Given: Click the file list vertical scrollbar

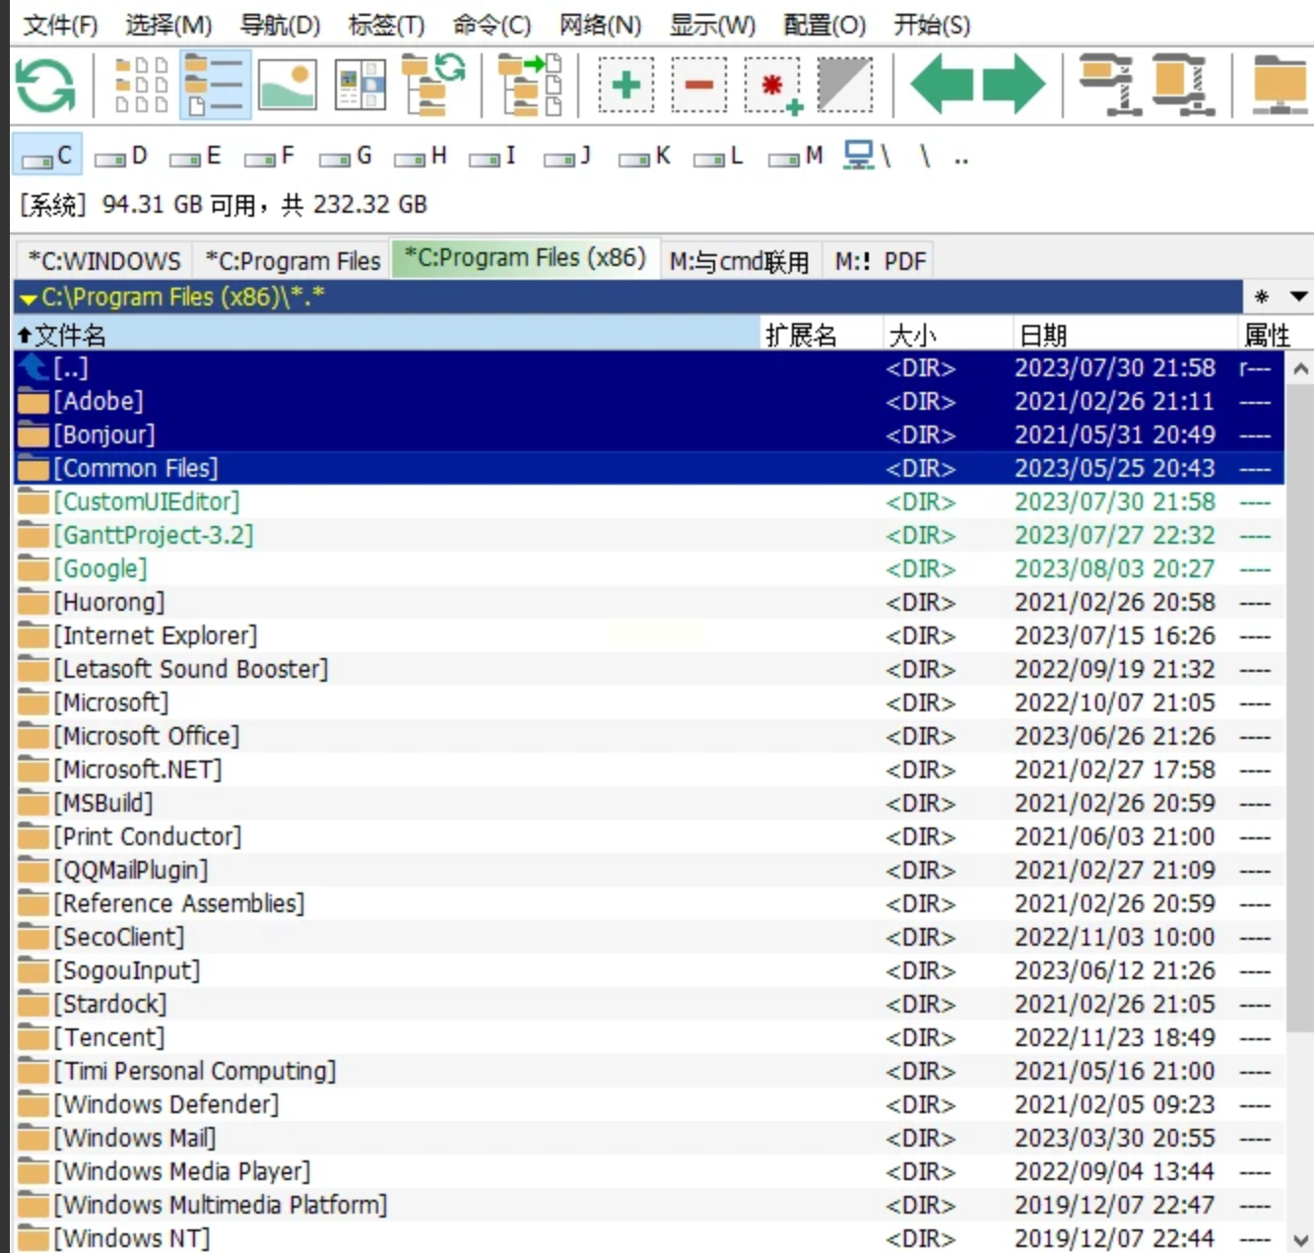Looking at the screenshot, I should [1299, 690].
